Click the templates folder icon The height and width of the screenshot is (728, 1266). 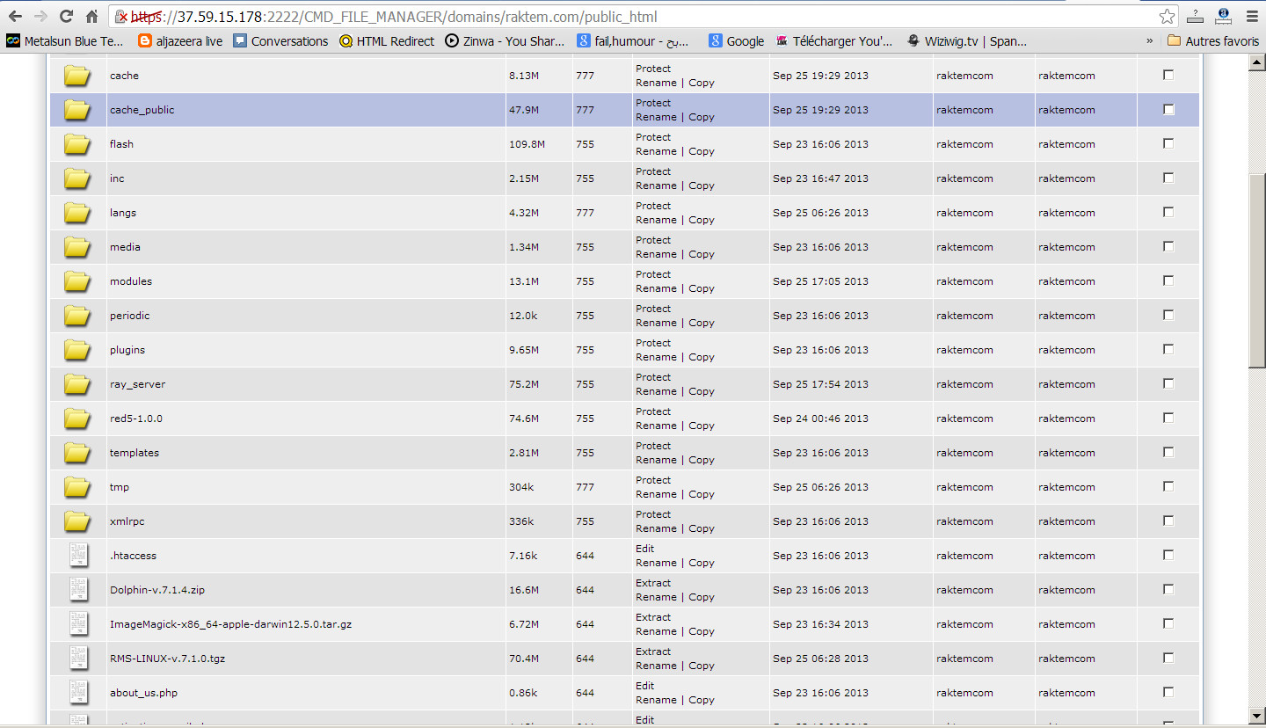point(77,453)
